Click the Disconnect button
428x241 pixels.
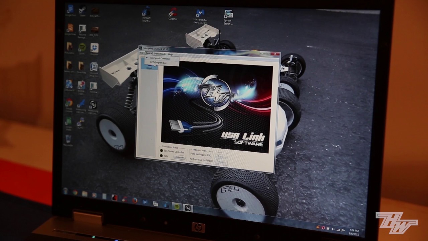179,157
